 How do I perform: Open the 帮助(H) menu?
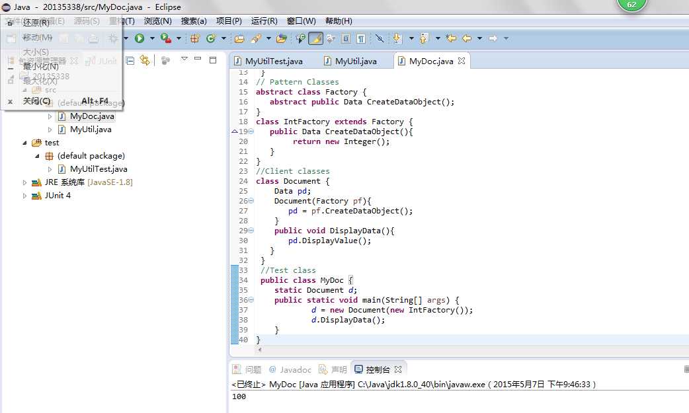pos(339,21)
